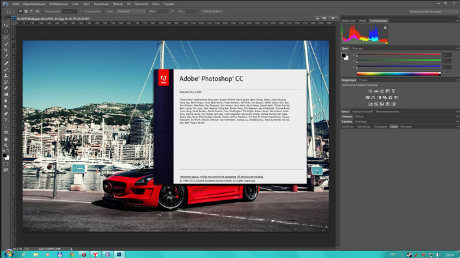The height and width of the screenshot is (258, 460).
Task: Toggle Quick Mask mode icon
Action: pyautogui.click(x=6, y=164)
